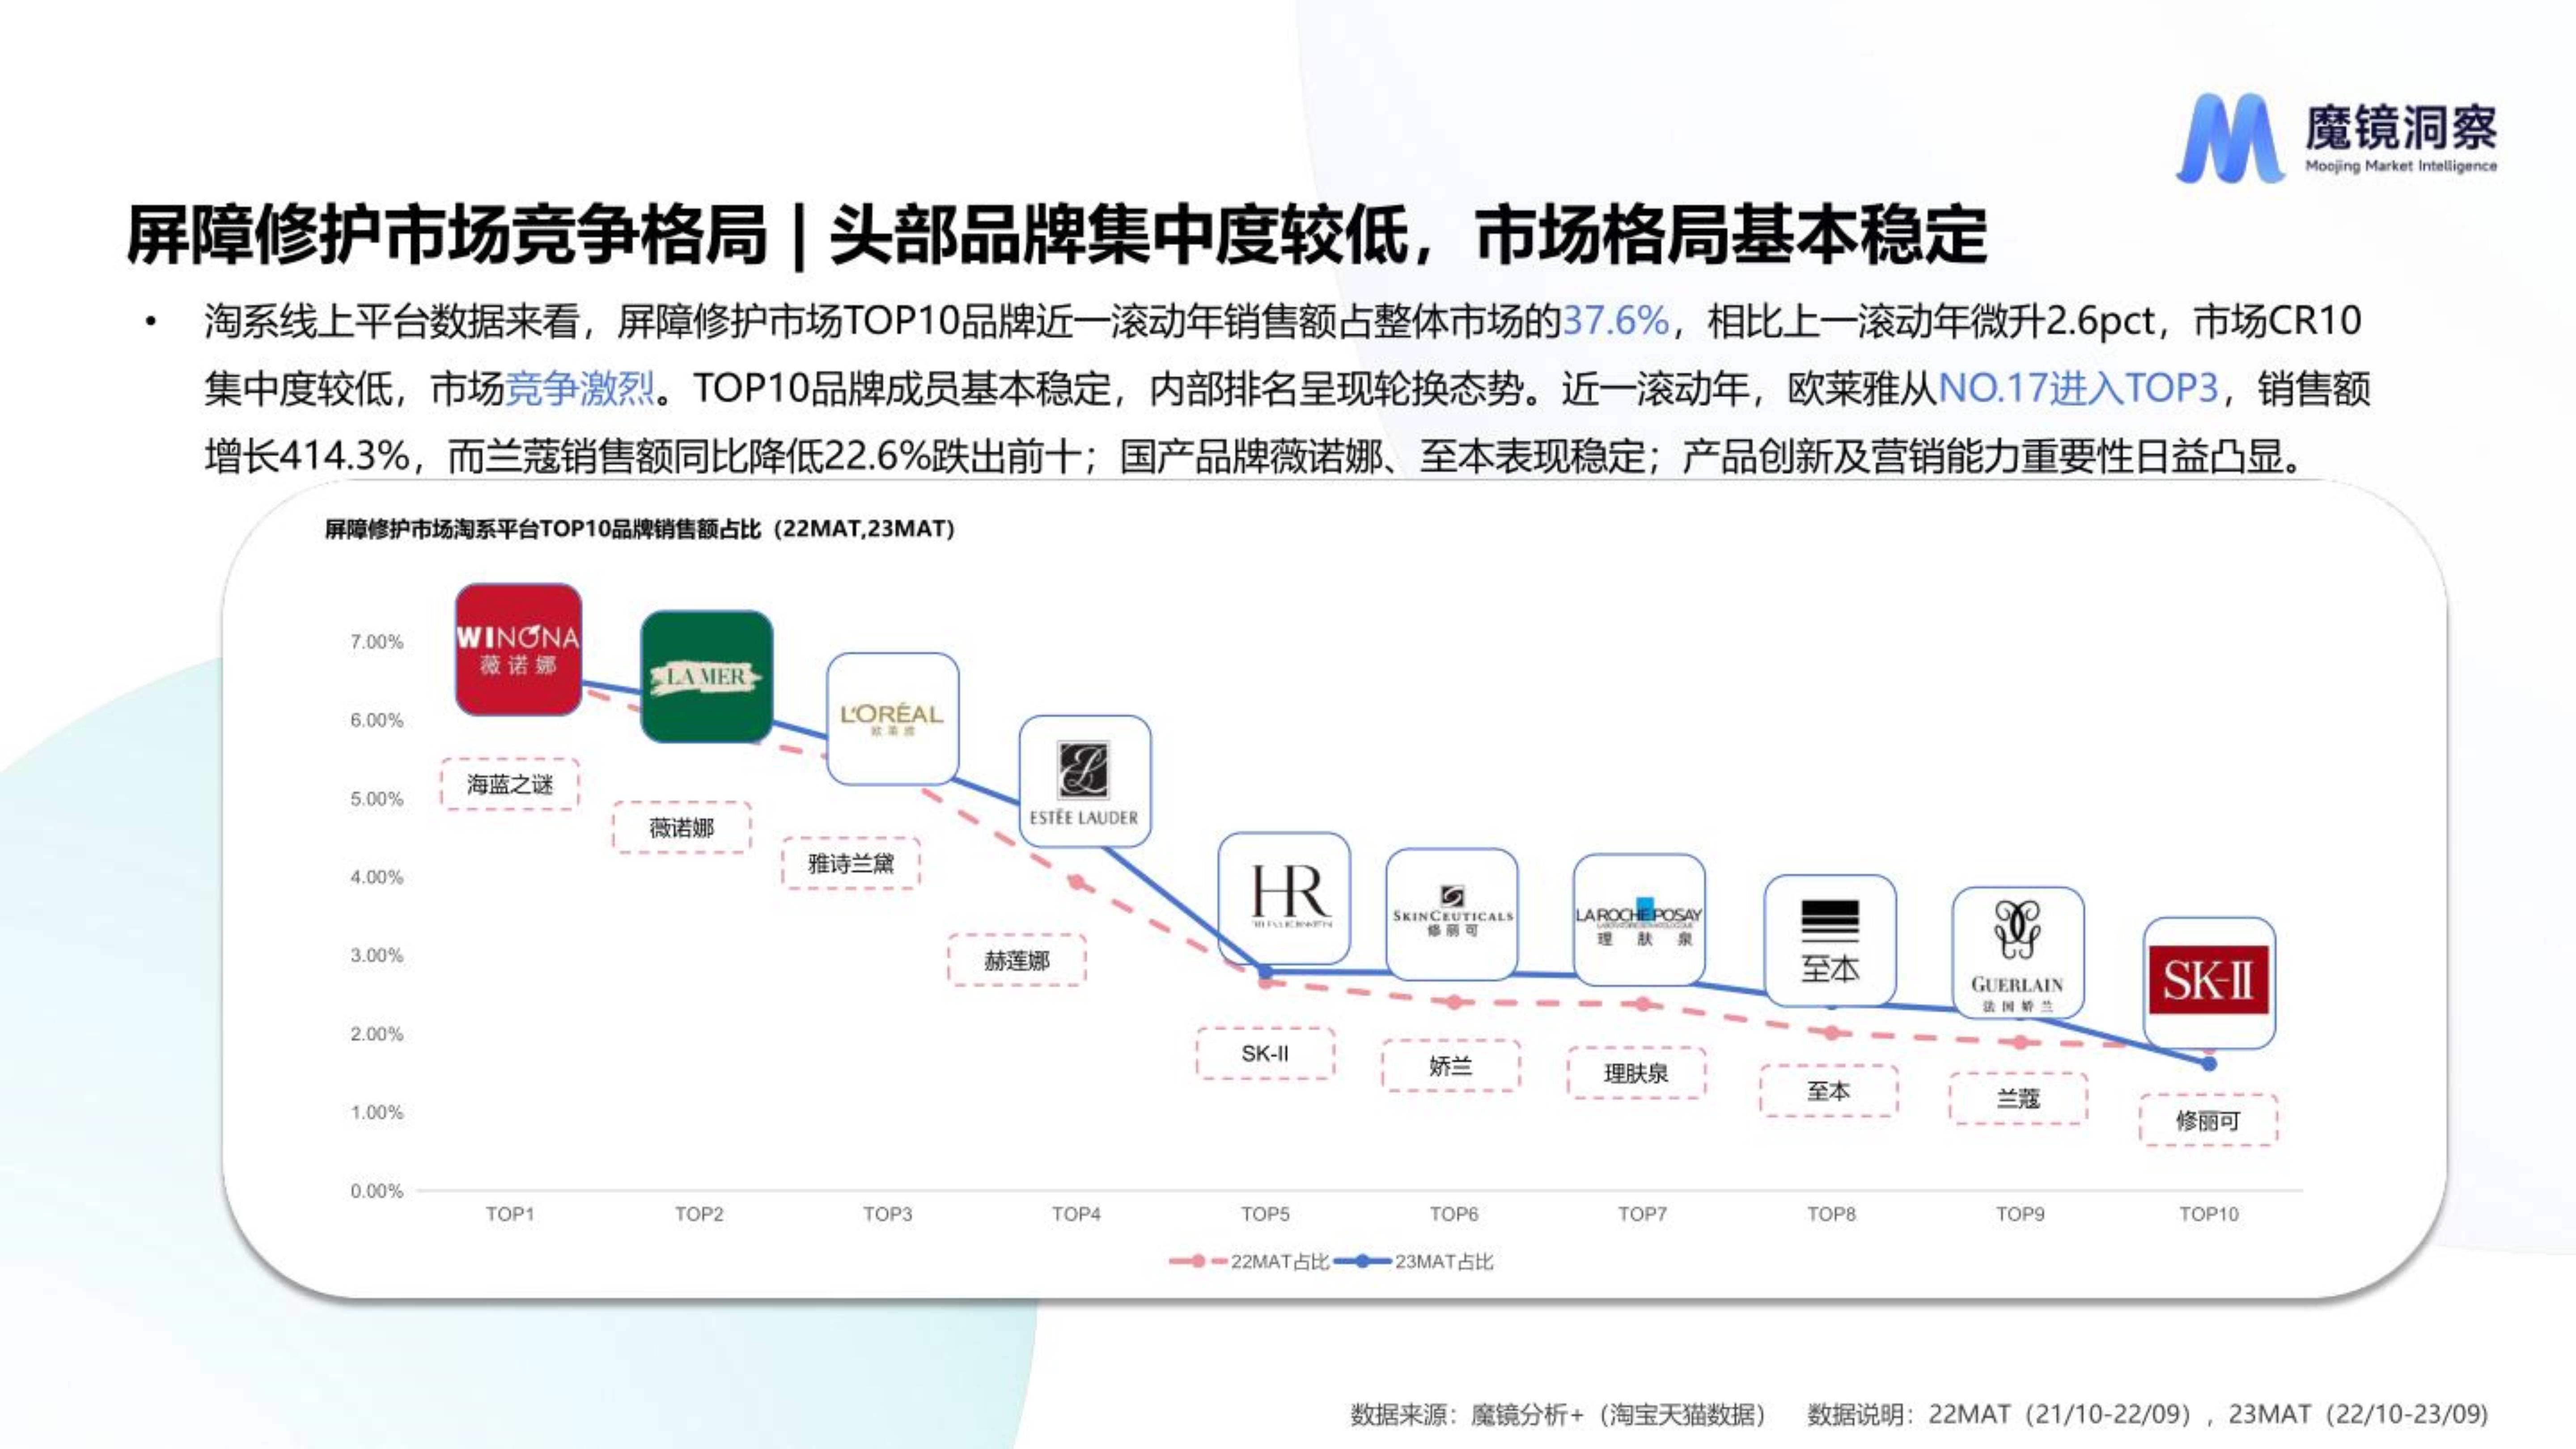The image size is (2576, 1449).
Task: Click the Winona brand logo
Action: coord(518,650)
